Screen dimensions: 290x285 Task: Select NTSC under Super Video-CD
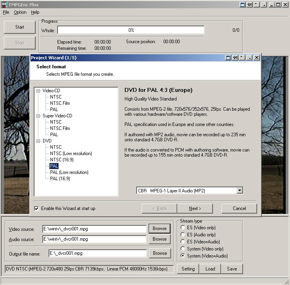(56, 122)
